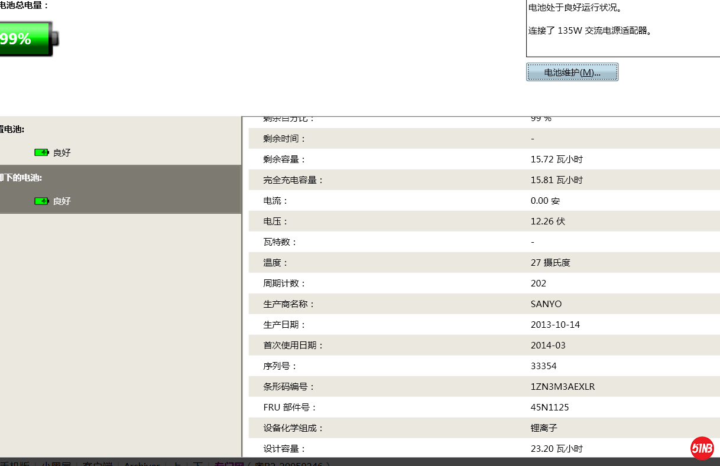This screenshot has width=720, height=466.
Task: Click the 剩余时间: row label
Action: pyautogui.click(x=285, y=139)
